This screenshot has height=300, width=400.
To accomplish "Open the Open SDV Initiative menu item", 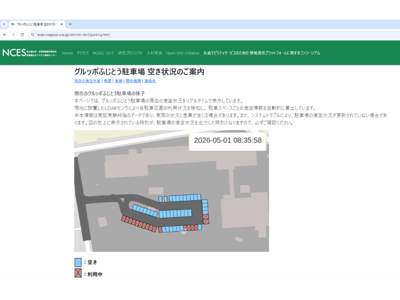I will [183, 53].
